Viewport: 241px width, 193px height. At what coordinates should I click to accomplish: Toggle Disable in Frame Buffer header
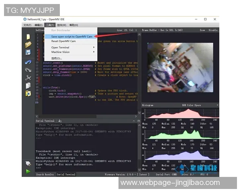coord(213,30)
